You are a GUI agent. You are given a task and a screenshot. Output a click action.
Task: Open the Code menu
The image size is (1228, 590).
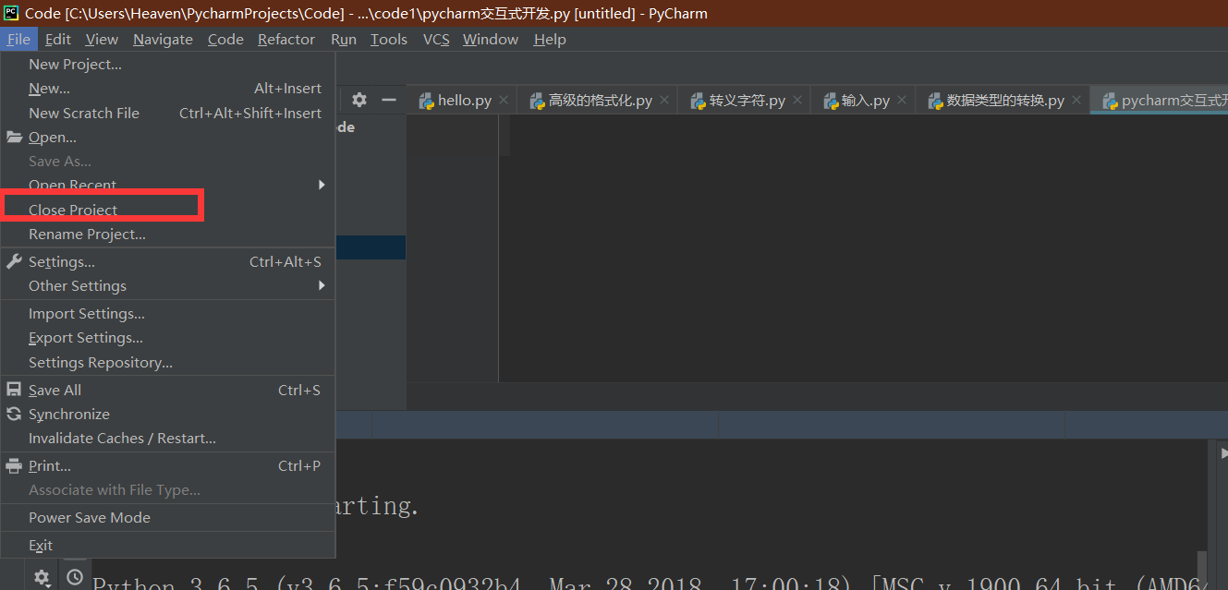tap(225, 39)
